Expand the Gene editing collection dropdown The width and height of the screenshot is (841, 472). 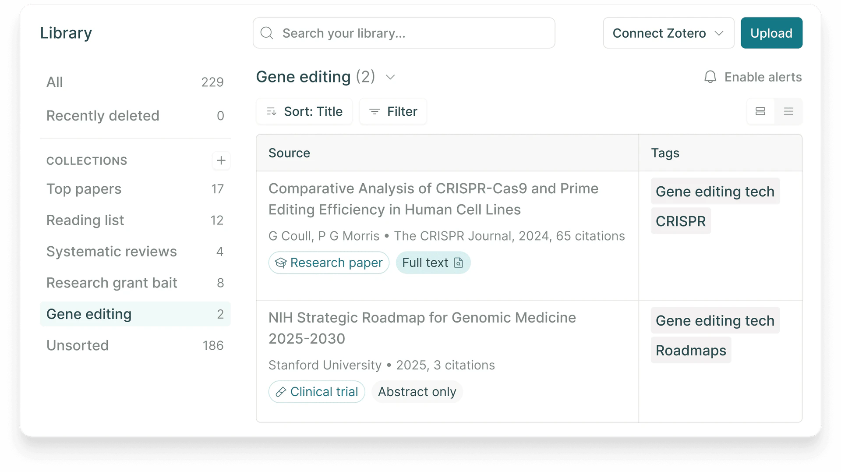tap(390, 77)
